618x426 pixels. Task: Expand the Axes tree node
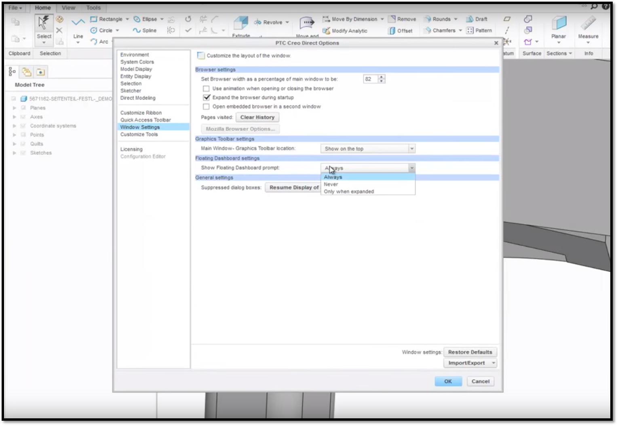(15, 117)
